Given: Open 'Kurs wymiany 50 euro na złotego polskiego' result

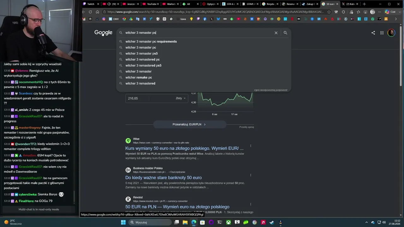Looking at the screenshot, I should [184, 148].
